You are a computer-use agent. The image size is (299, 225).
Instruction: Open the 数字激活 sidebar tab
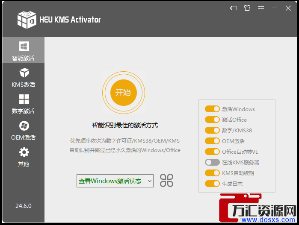click(23, 103)
